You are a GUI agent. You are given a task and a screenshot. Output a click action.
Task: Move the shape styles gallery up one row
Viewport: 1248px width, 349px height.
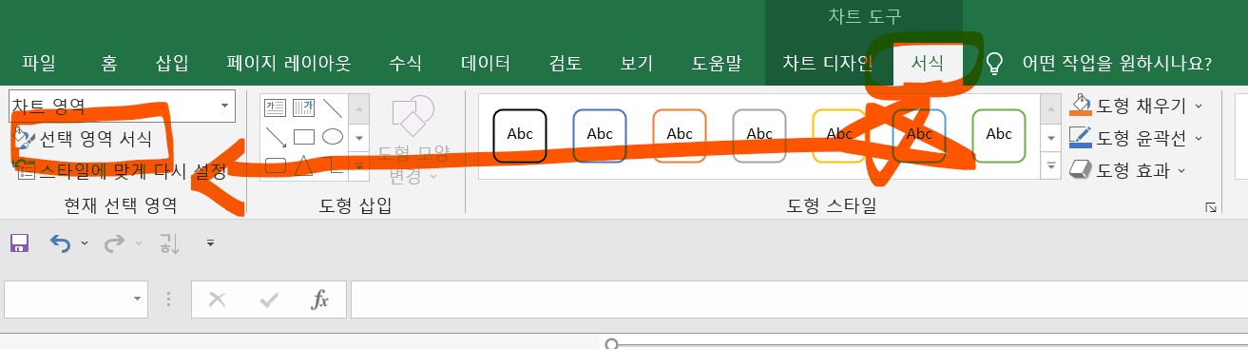coord(1051,109)
